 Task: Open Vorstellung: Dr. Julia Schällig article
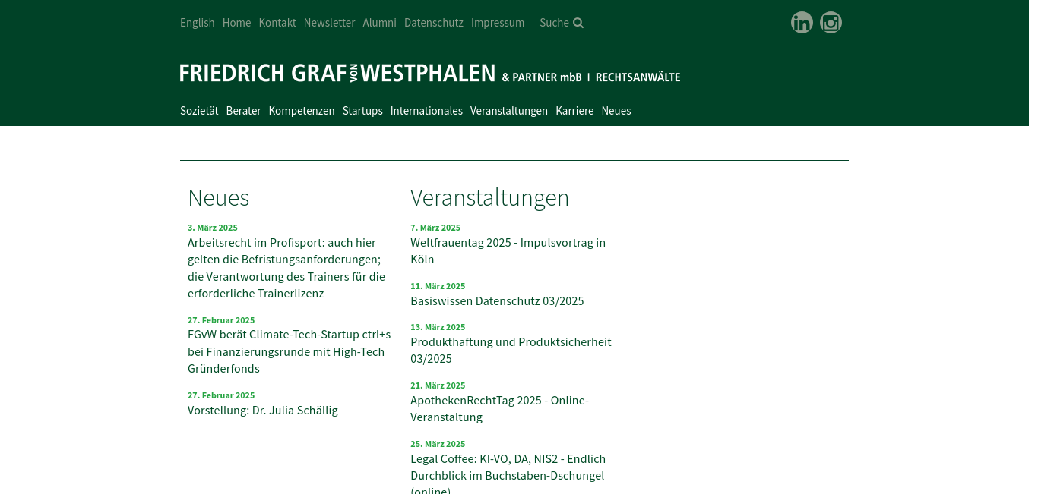pos(263,411)
